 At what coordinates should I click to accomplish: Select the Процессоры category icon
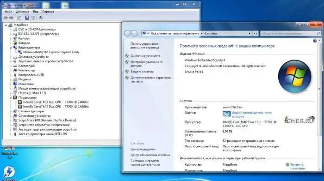[15, 97]
